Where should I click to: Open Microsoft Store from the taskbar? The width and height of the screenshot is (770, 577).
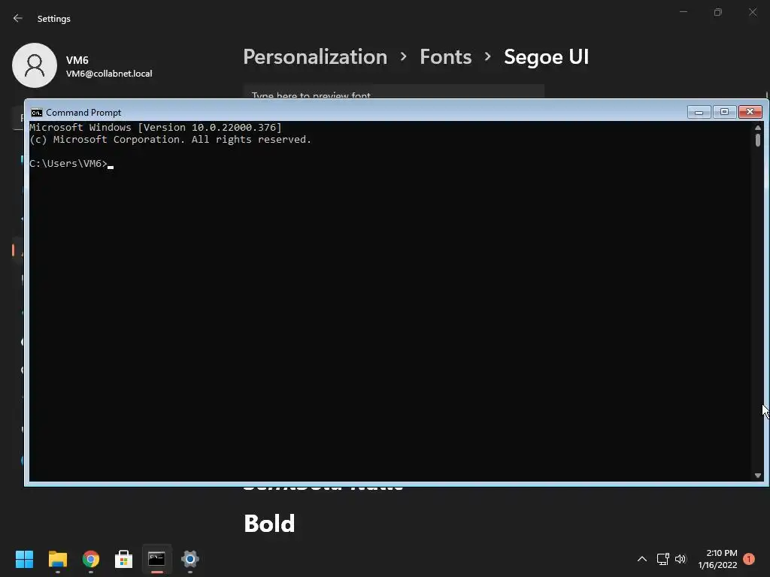point(124,559)
